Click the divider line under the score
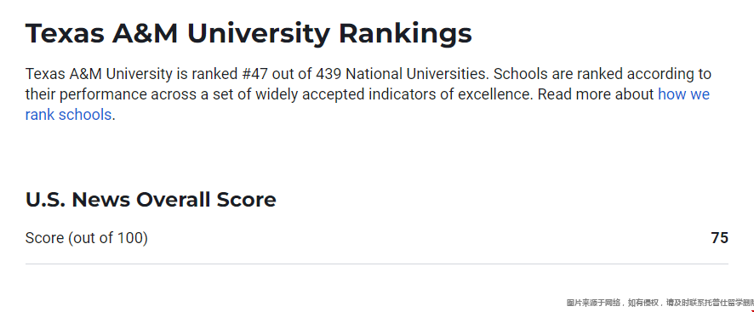The image size is (754, 312). (x=376, y=264)
